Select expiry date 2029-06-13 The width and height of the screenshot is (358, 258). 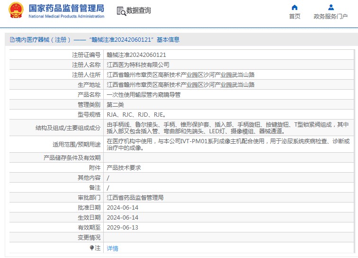pos(123,228)
